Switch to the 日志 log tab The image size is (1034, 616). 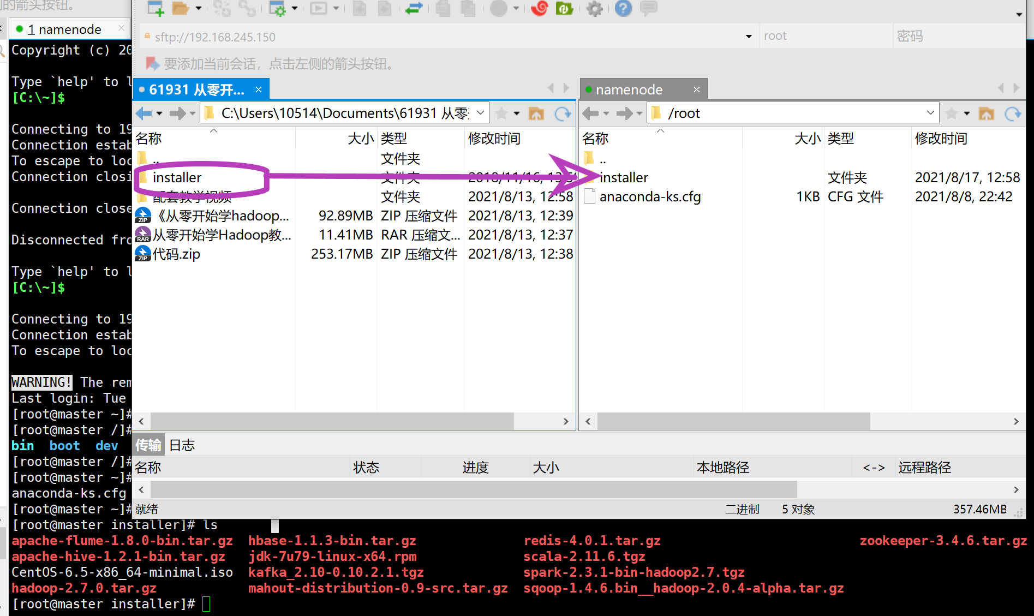(x=182, y=445)
